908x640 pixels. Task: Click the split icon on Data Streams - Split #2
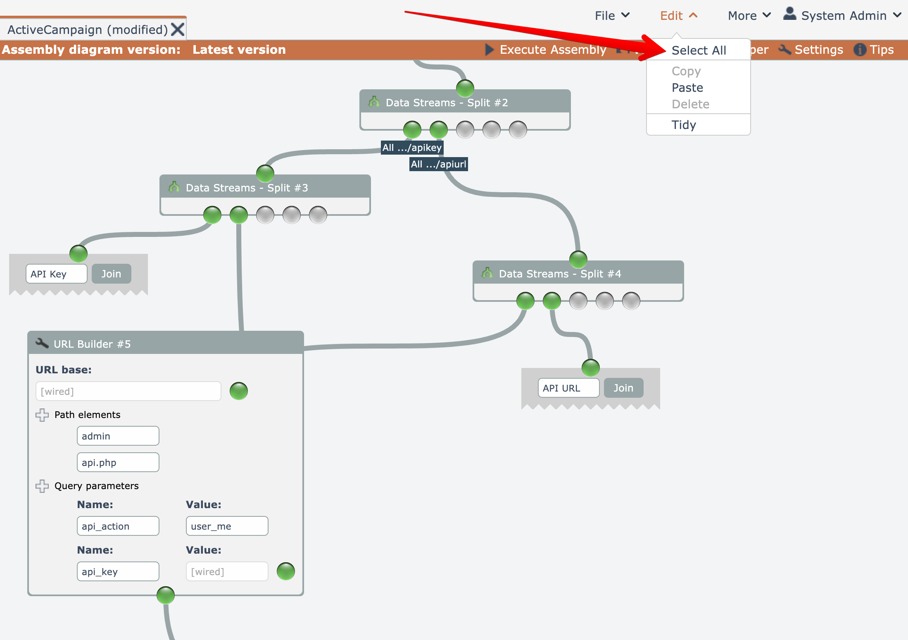[x=374, y=102]
